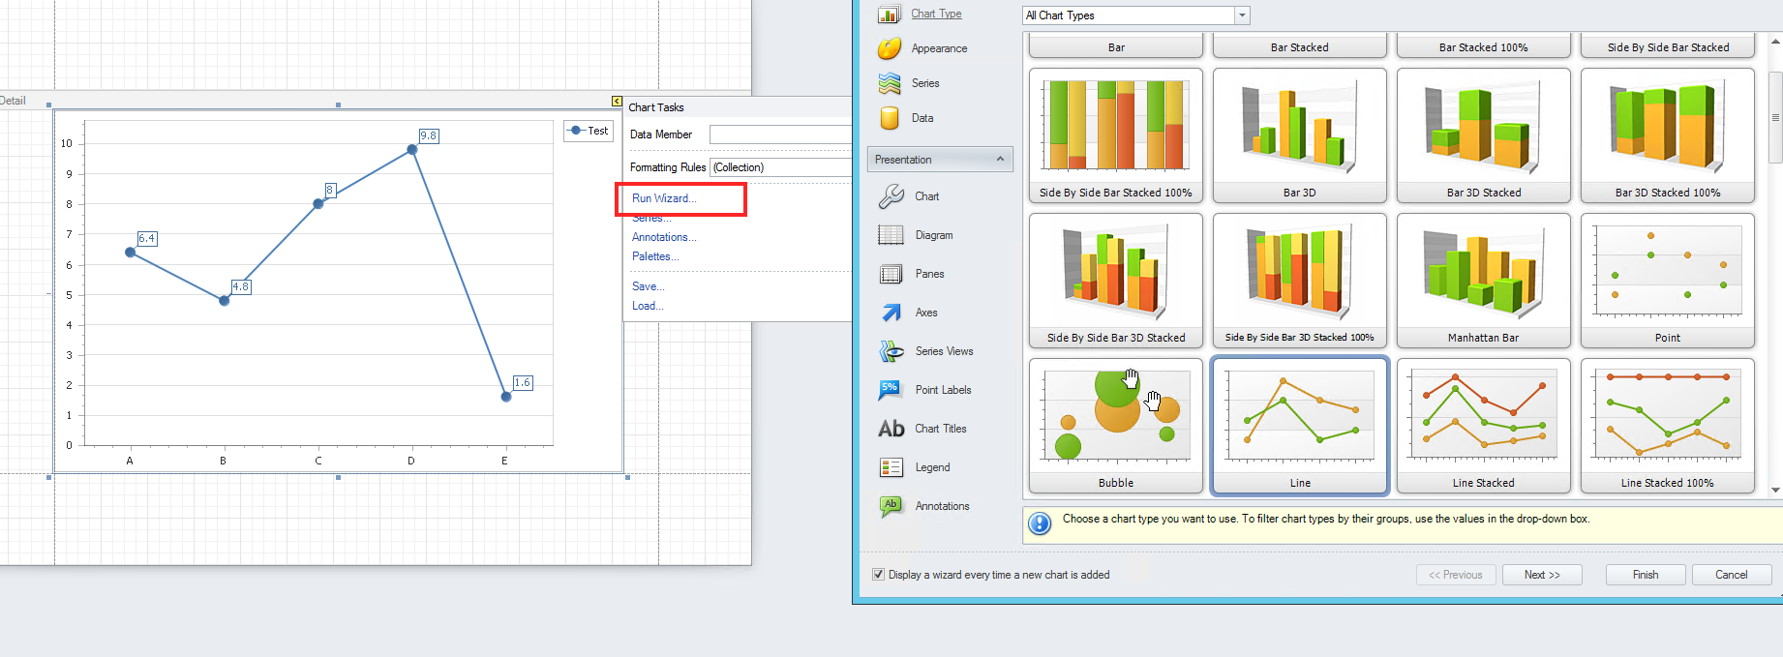Select the Manhattan Bar chart type
The image size is (1783, 657).
[1484, 281]
